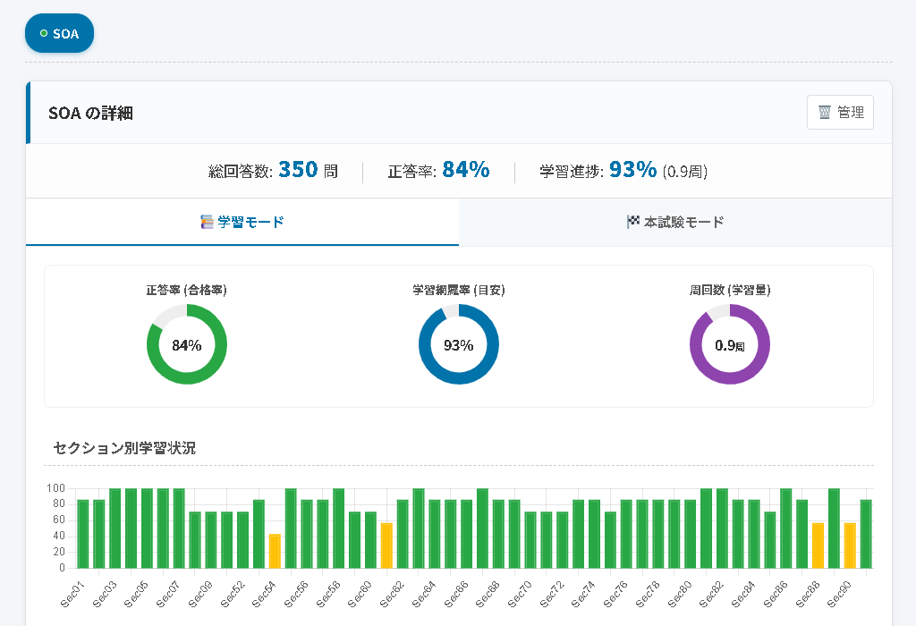Image resolution: width=916 pixels, height=626 pixels.
Task: Click the SOA category pill button
Action: click(59, 34)
